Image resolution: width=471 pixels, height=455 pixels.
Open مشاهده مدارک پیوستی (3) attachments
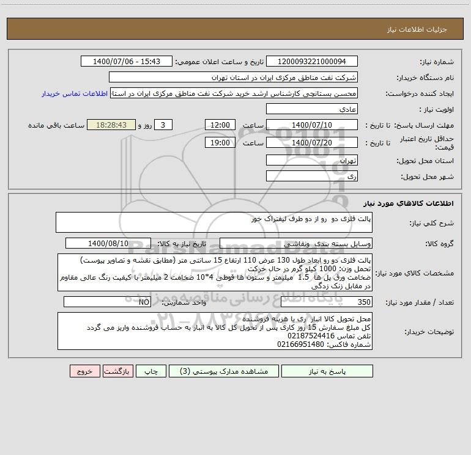point(224,371)
